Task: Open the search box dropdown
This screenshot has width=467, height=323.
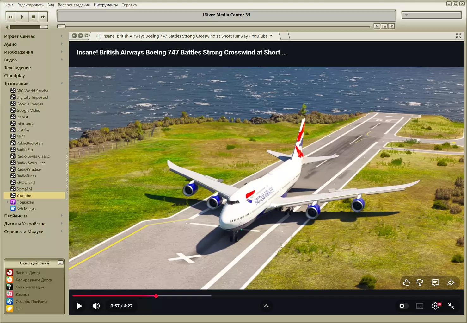Action: tap(406, 15)
